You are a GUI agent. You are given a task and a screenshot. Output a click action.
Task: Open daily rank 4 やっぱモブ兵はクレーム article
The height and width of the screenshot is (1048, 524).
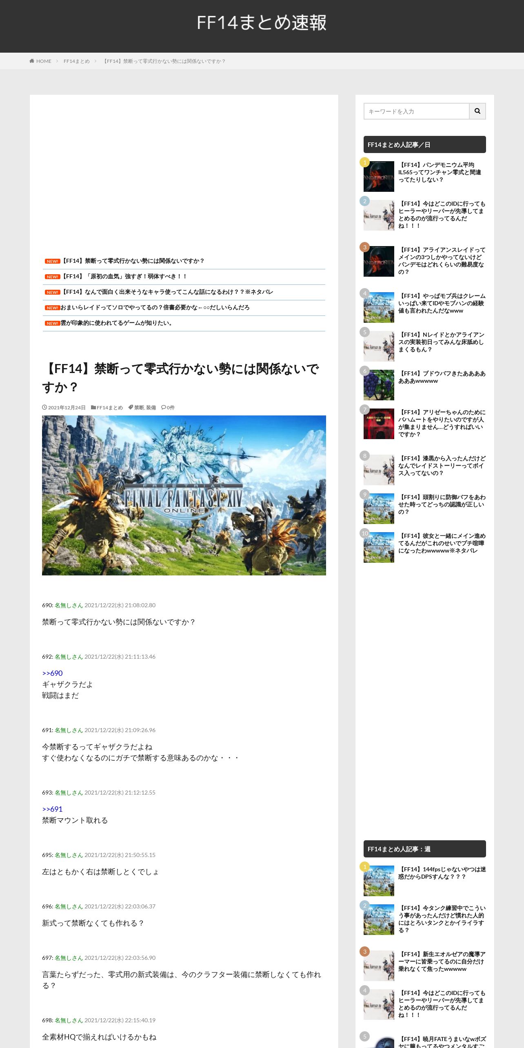tap(442, 303)
